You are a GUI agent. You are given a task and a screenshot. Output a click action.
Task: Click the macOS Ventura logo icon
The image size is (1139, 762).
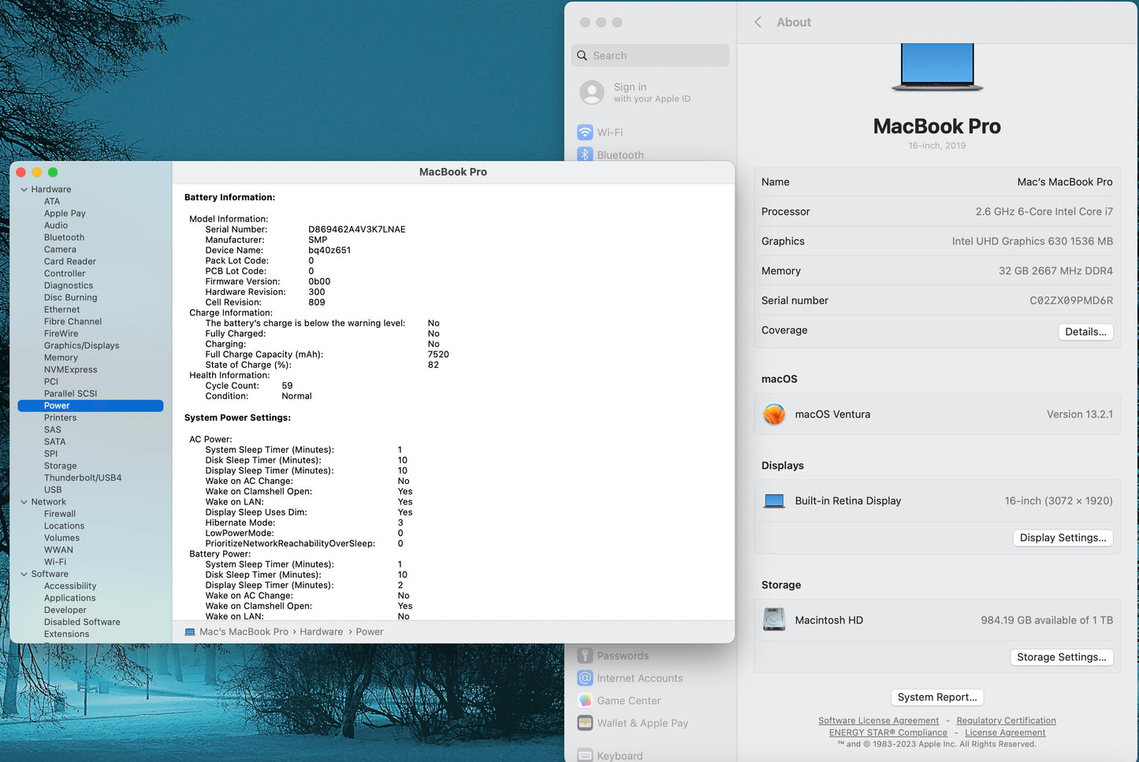[774, 414]
